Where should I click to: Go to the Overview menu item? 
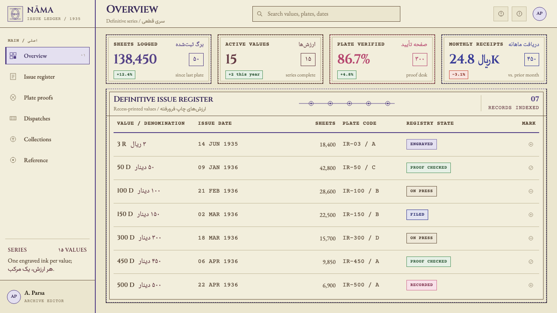coord(47,56)
